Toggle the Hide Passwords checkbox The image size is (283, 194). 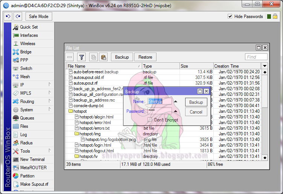230,17
